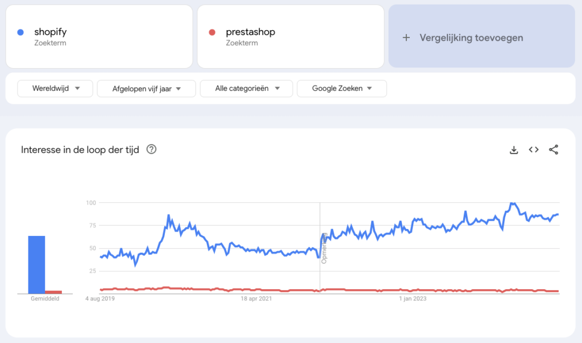Click the red prestashop color dot
The image size is (582, 343).
(x=212, y=32)
